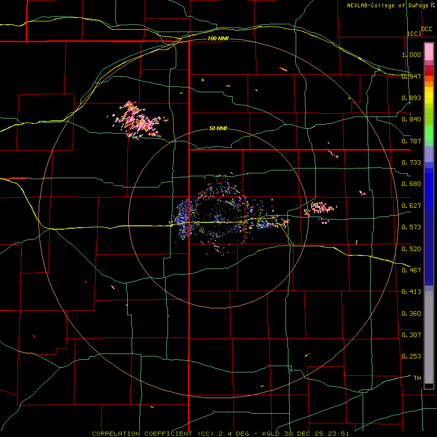
Task: Select the 0.467 scale value
Action: (411, 270)
